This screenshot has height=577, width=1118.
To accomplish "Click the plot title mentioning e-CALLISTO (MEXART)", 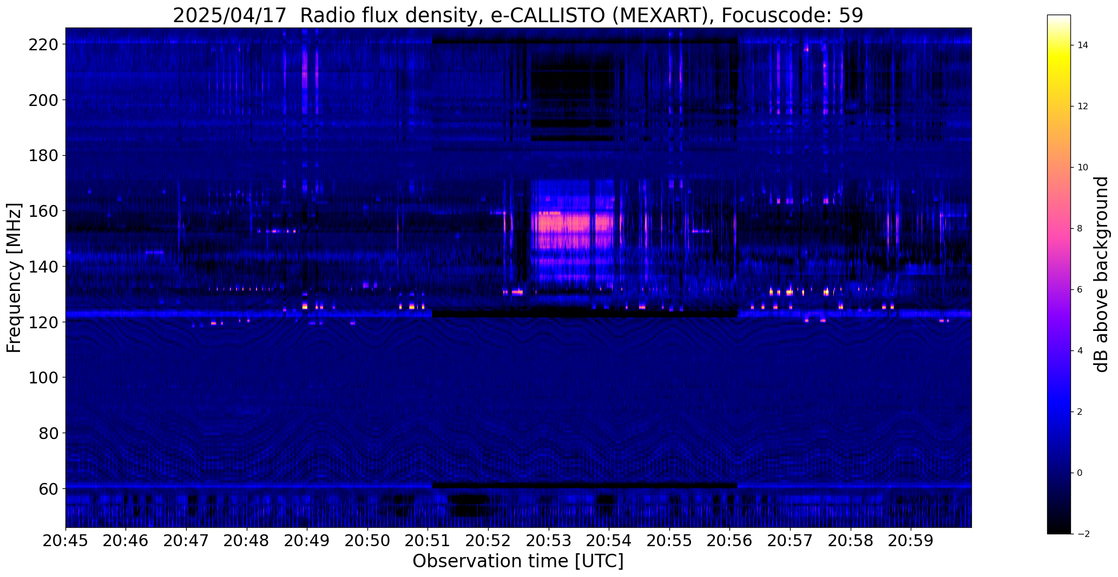I will [x=518, y=15].
